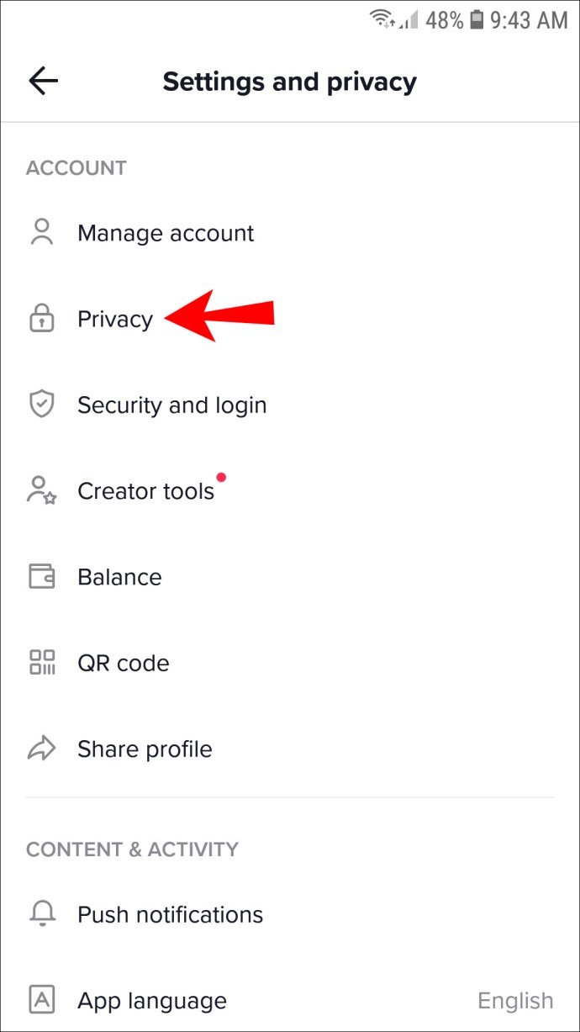Tap the Security shield icon
580x1032 pixels.
coord(41,405)
